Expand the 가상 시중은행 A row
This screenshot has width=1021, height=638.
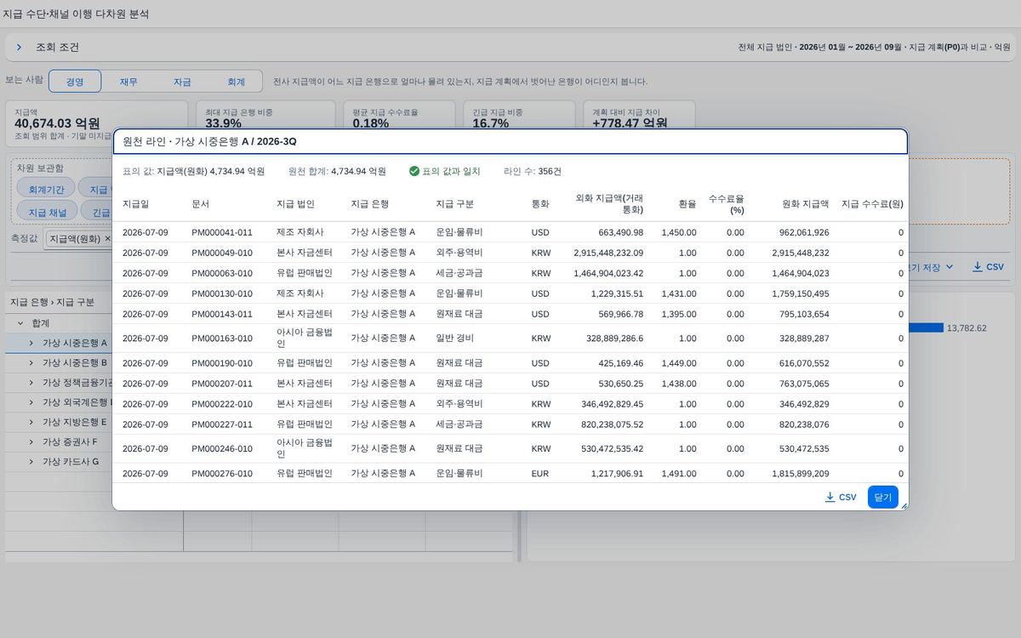(x=31, y=343)
